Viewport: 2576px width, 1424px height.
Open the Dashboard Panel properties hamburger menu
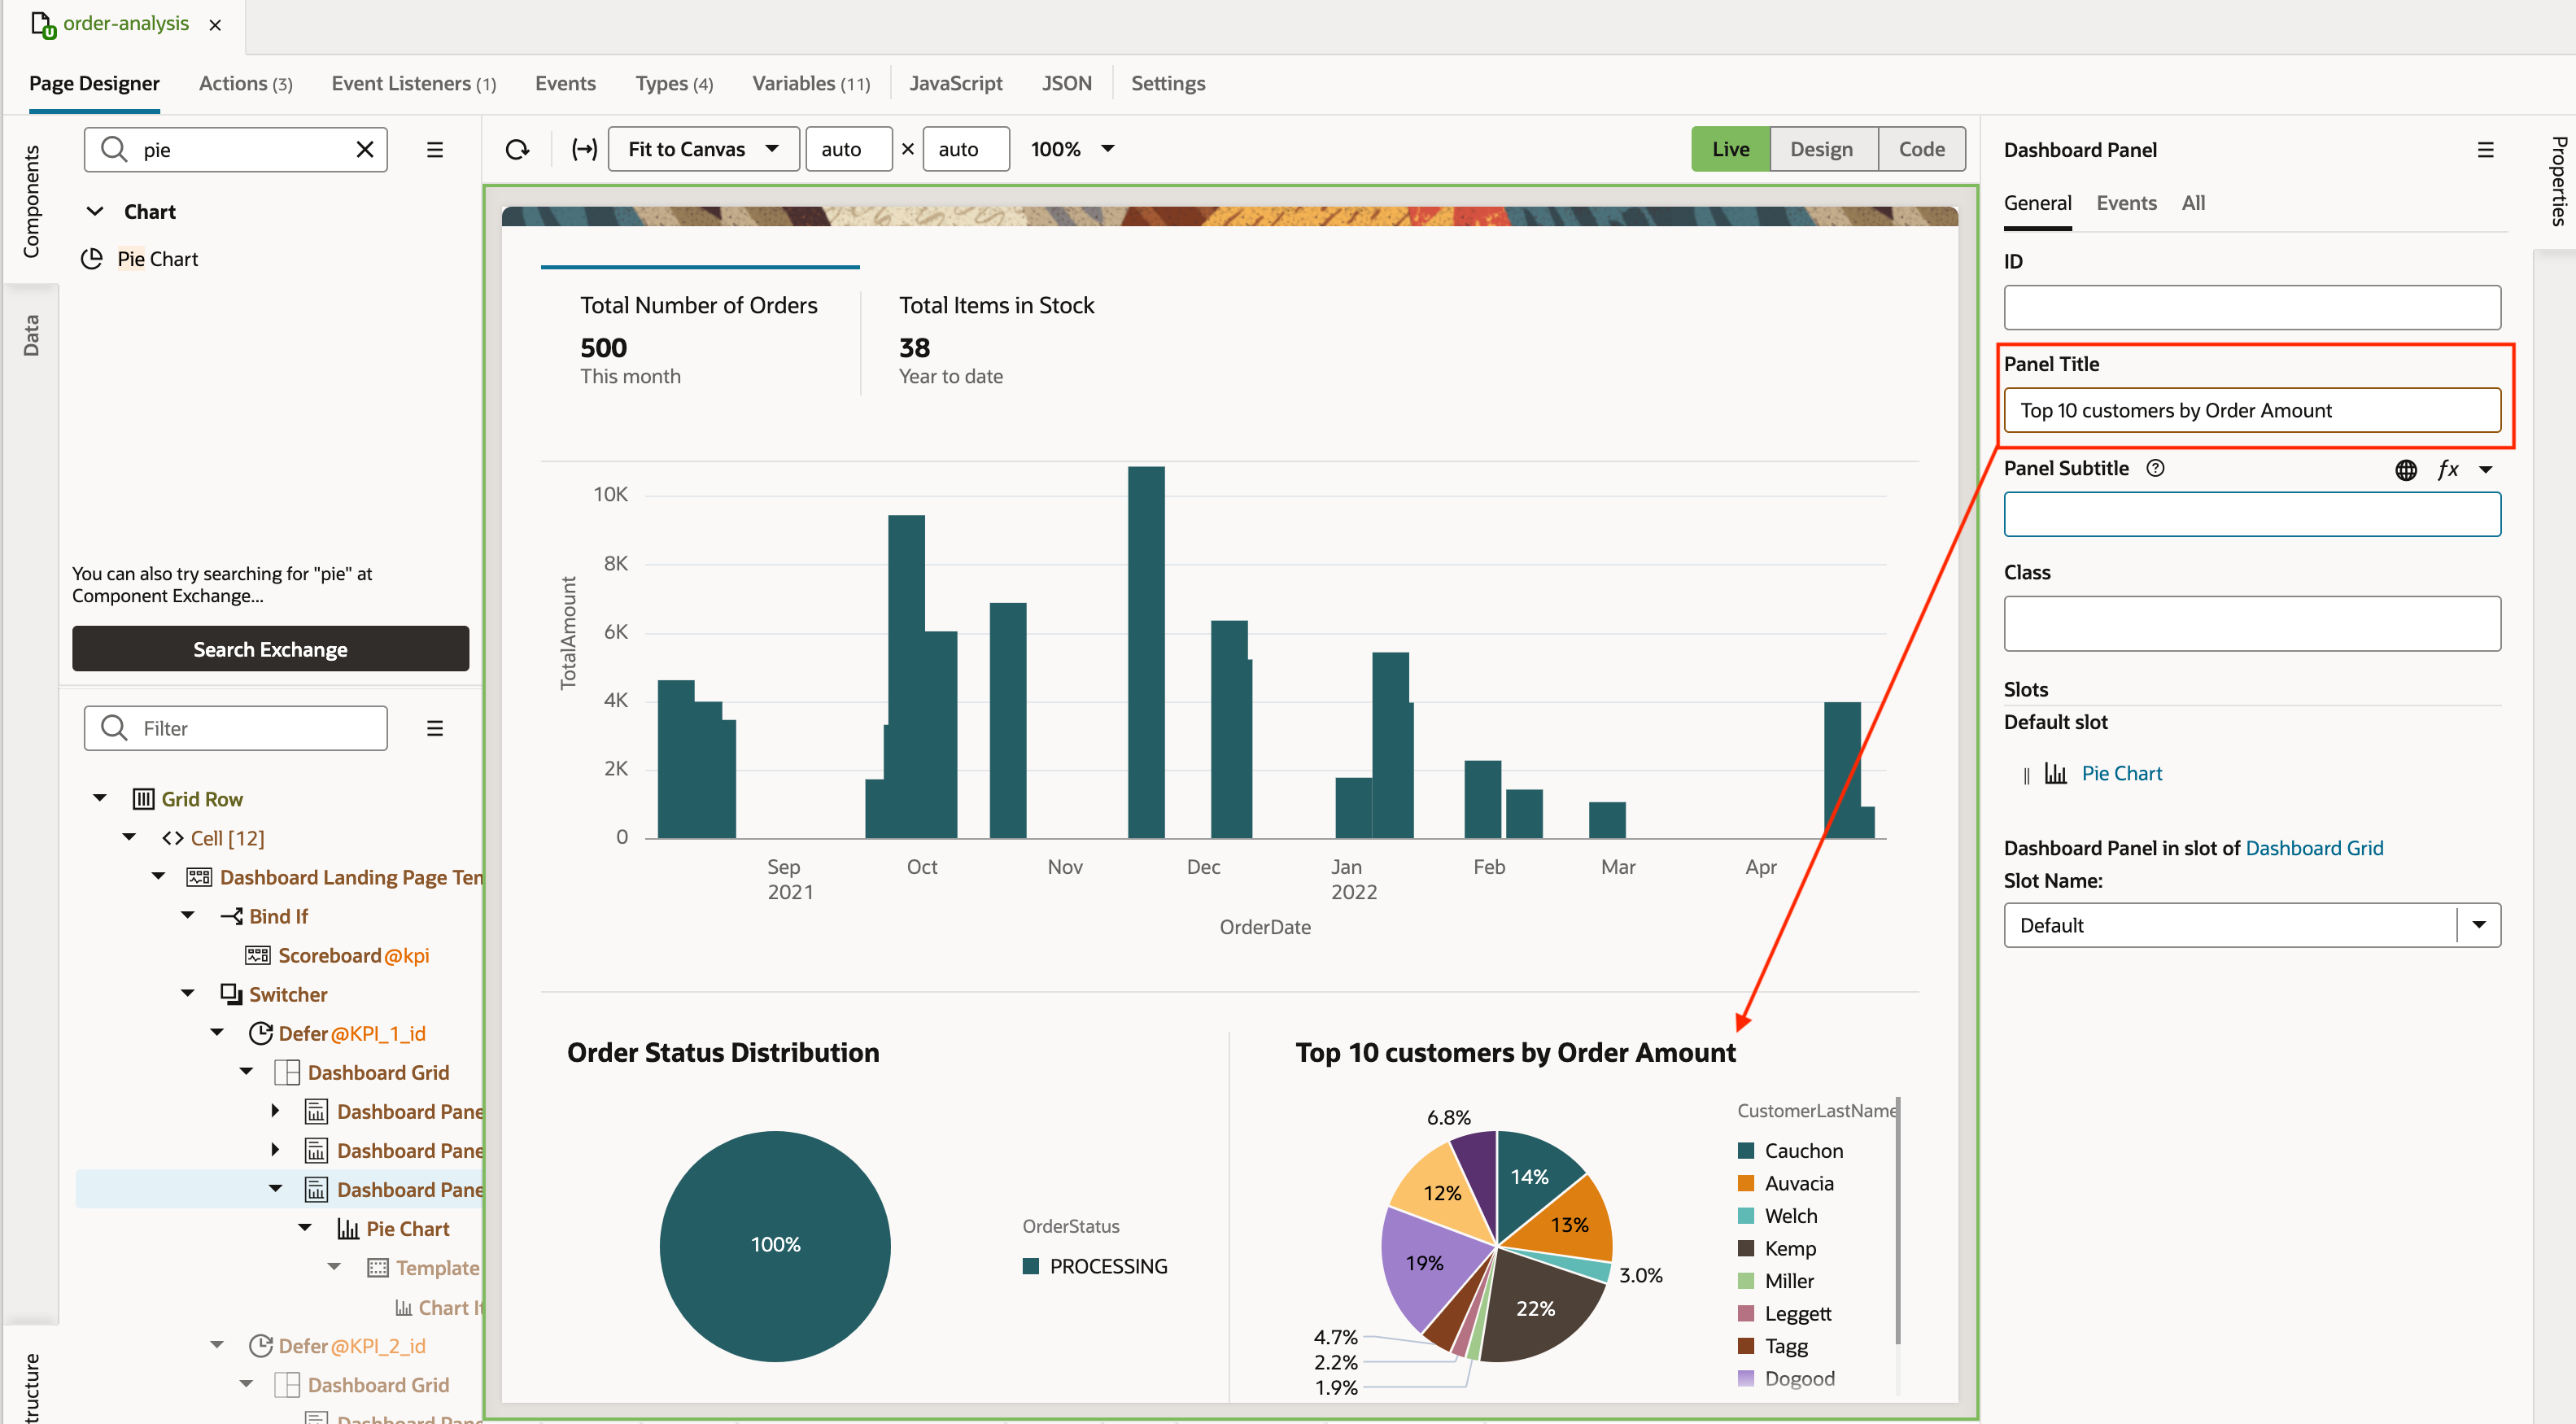(x=2487, y=149)
